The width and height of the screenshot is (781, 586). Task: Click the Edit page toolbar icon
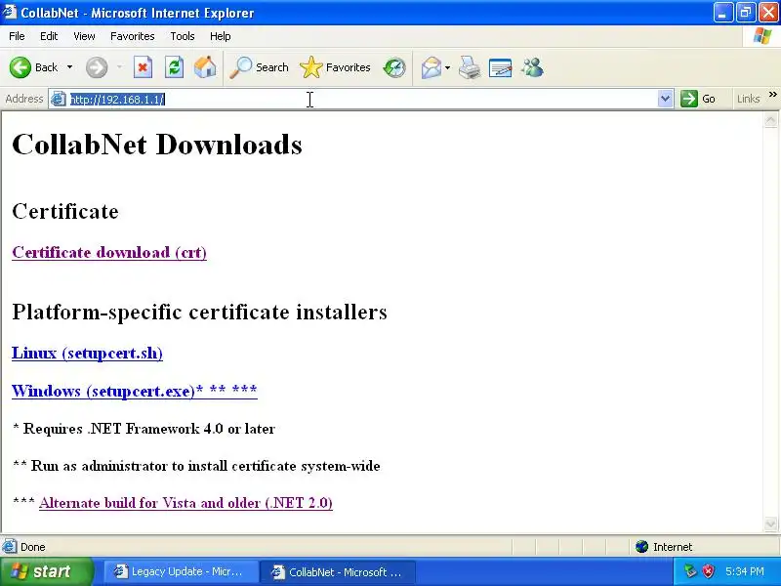(501, 67)
